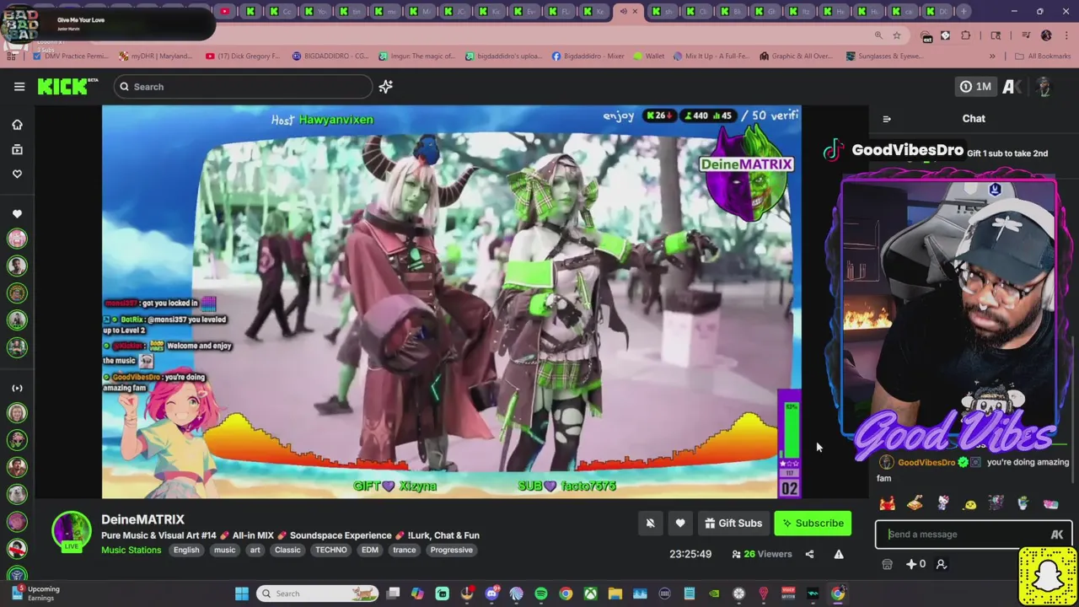Open File Explorer from the taskbar
Image resolution: width=1079 pixels, height=607 pixels.
(x=615, y=594)
